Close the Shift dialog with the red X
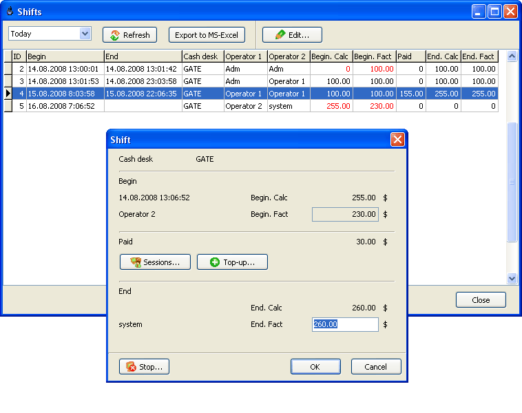 (397, 140)
